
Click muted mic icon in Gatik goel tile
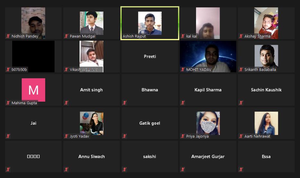(124, 136)
